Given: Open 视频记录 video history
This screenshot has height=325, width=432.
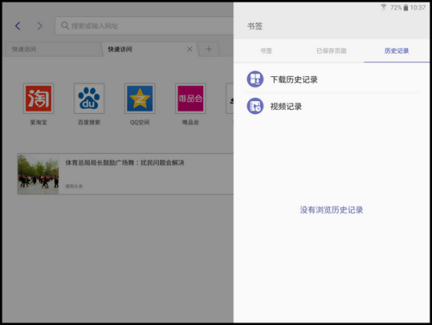Looking at the screenshot, I should pyautogui.click(x=331, y=106).
